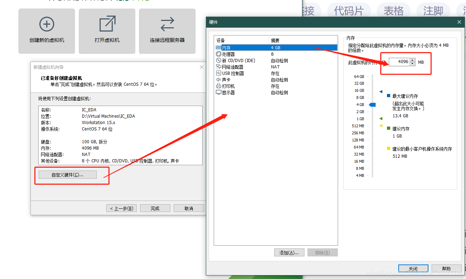Select the 内存 row in hardware list

point(276,48)
